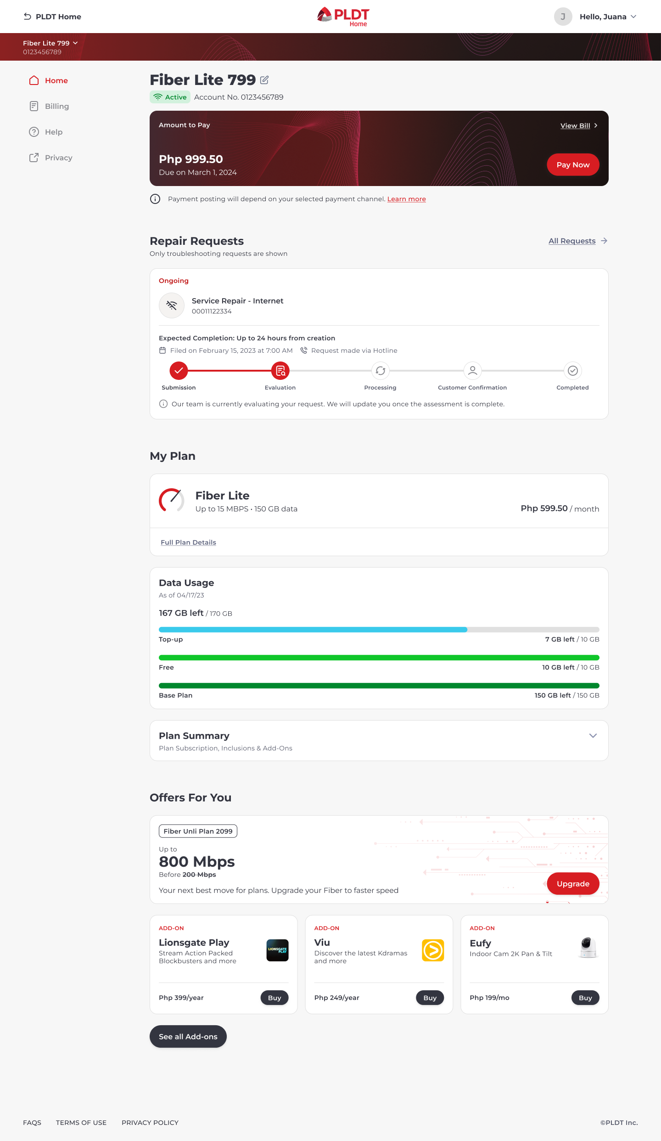661x1141 pixels.
Task: Select the Processing step marker
Action: coord(381,370)
